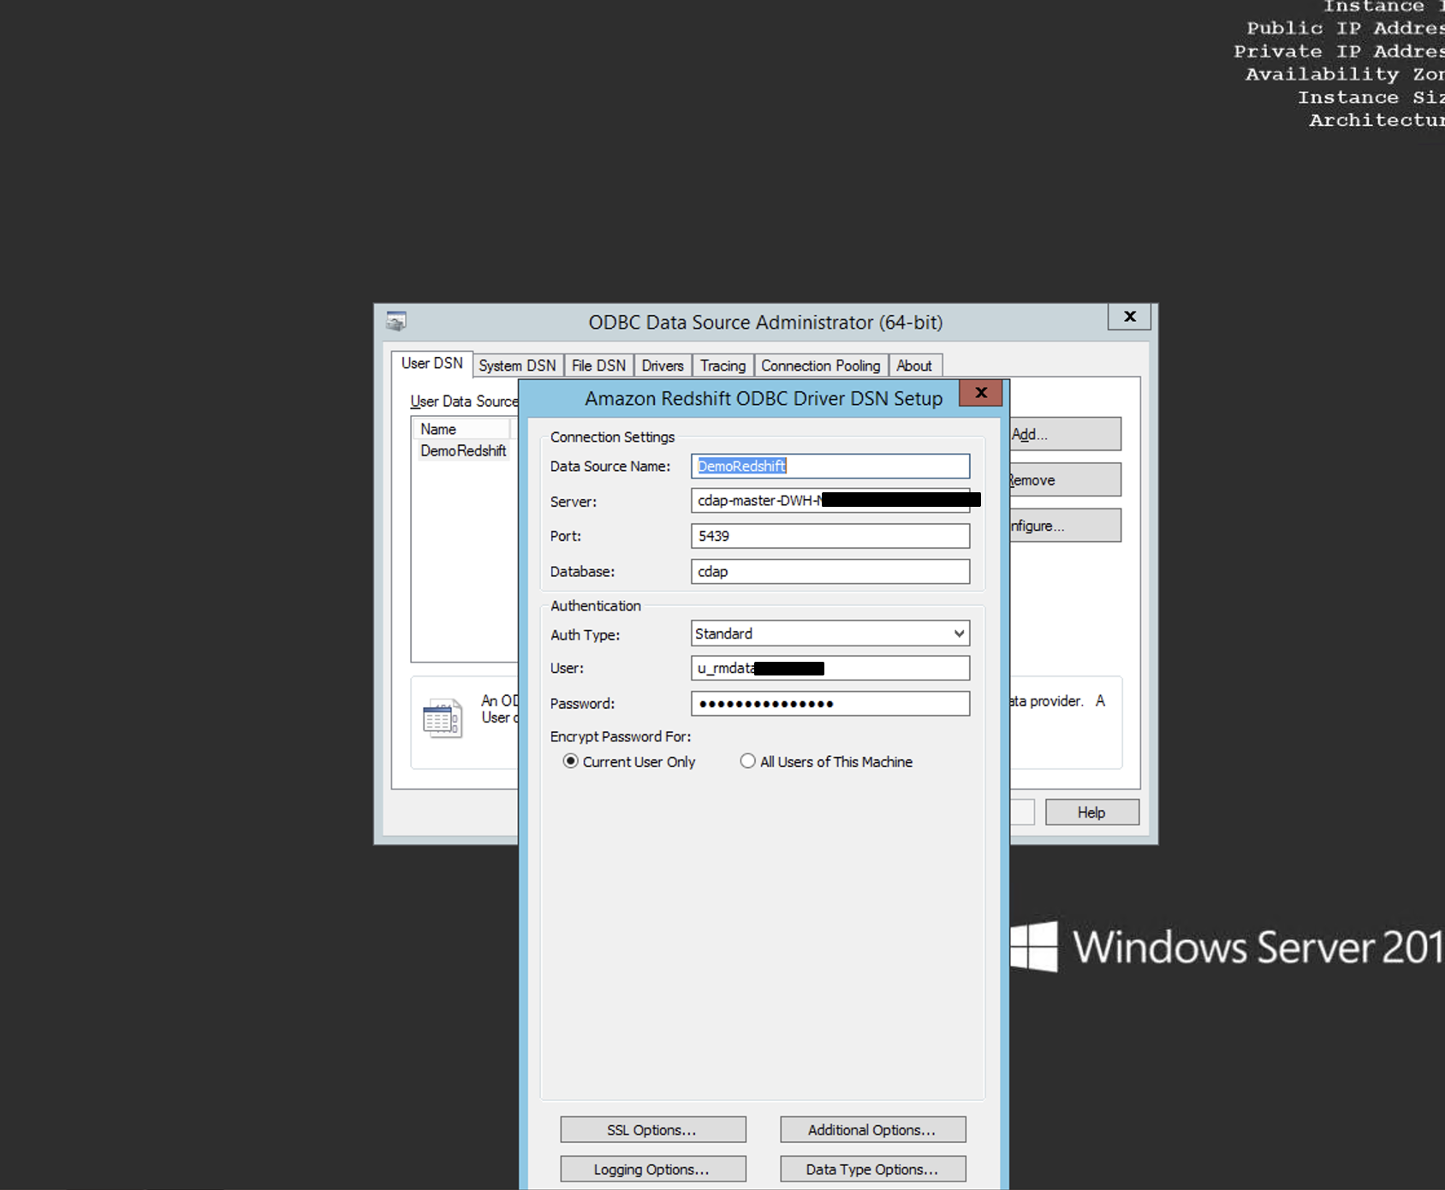1445x1190 pixels.
Task: Click Configure button in ODBC Administrator
Action: [1065, 526]
